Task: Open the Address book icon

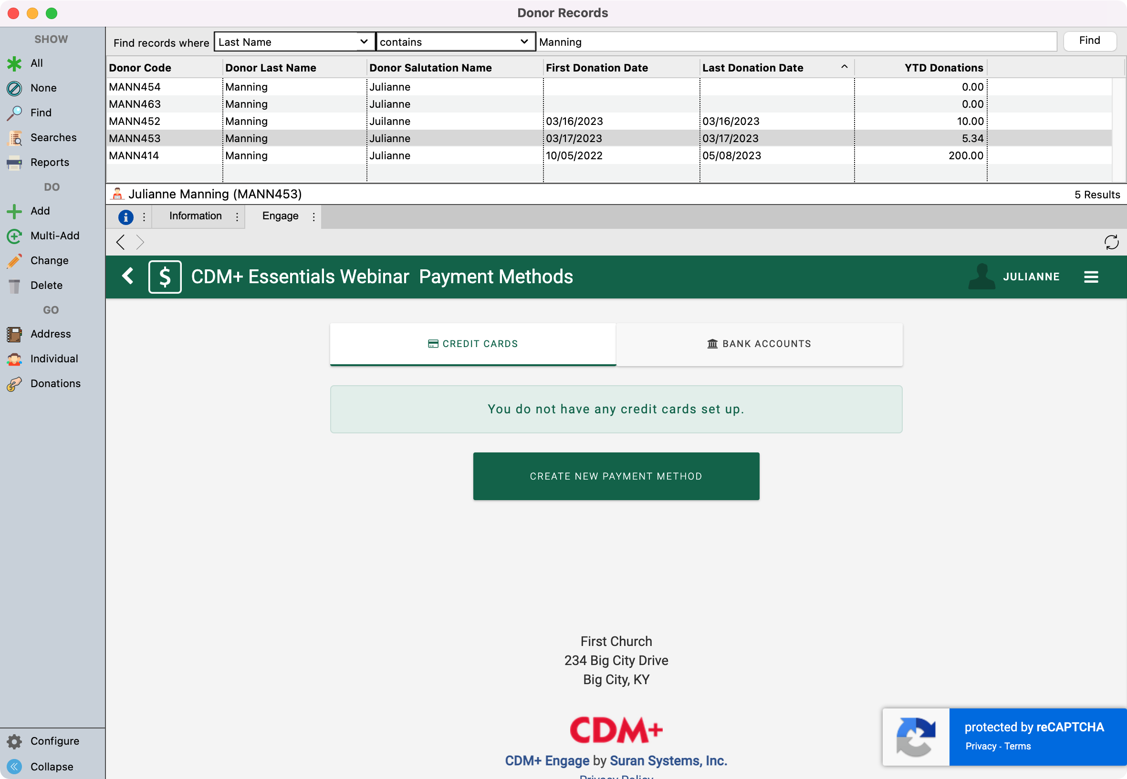Action: pos(15,334)
